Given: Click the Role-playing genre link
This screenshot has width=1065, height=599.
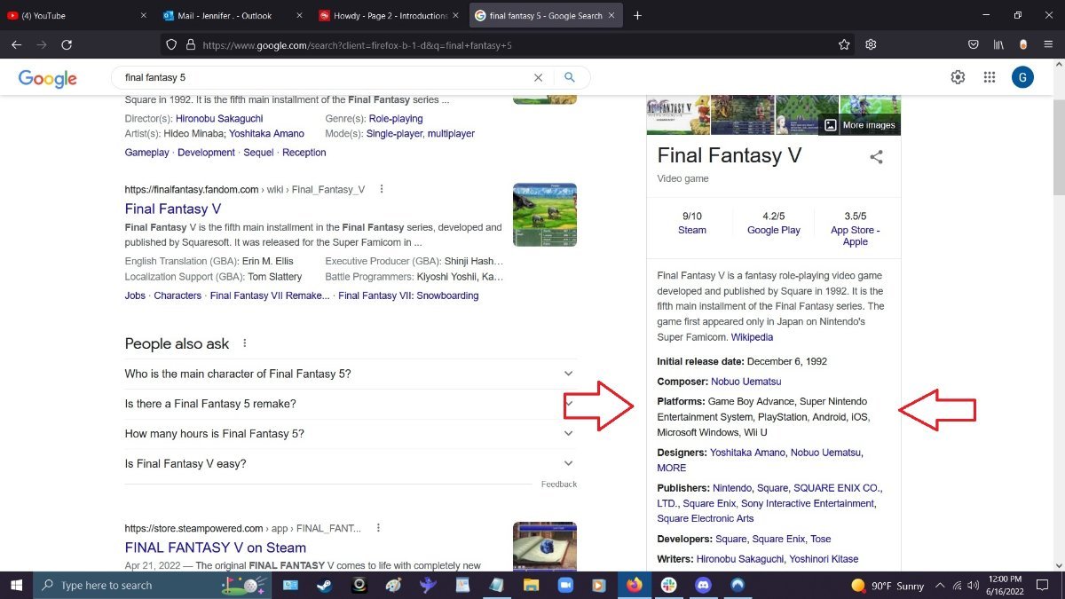Looking at the screenshot, I should [396, 119].
